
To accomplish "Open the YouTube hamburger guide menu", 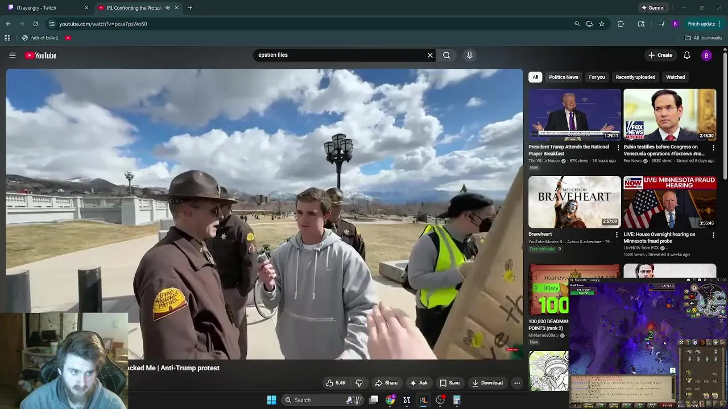I will click(12, 55).
